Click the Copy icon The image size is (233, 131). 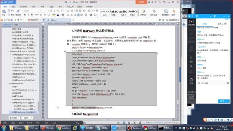[x=9, y=15]
